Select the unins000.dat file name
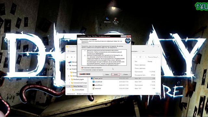The image size is (208, 117). [x=98, y=82]
